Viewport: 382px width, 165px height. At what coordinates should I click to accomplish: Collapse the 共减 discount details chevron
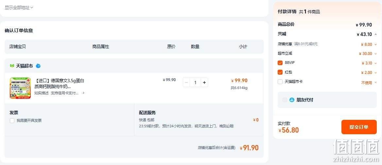pyautogui.click(x=376, y=34)
